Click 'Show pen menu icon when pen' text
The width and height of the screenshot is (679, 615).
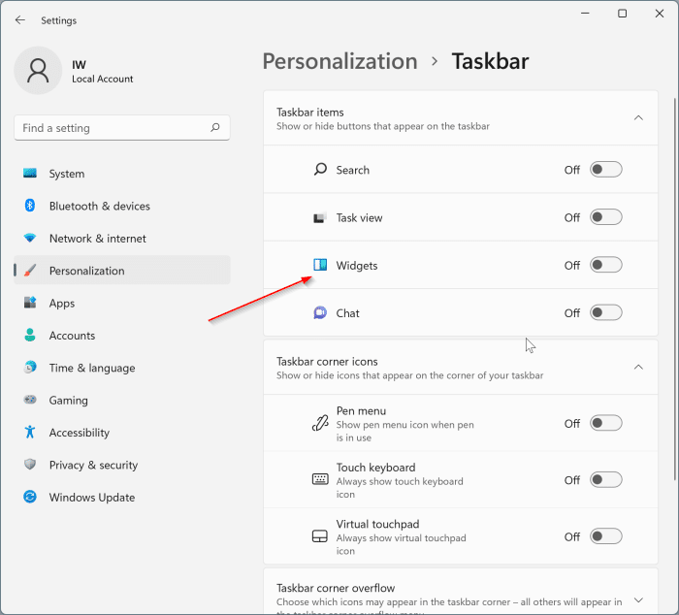[x=404, y=425]
